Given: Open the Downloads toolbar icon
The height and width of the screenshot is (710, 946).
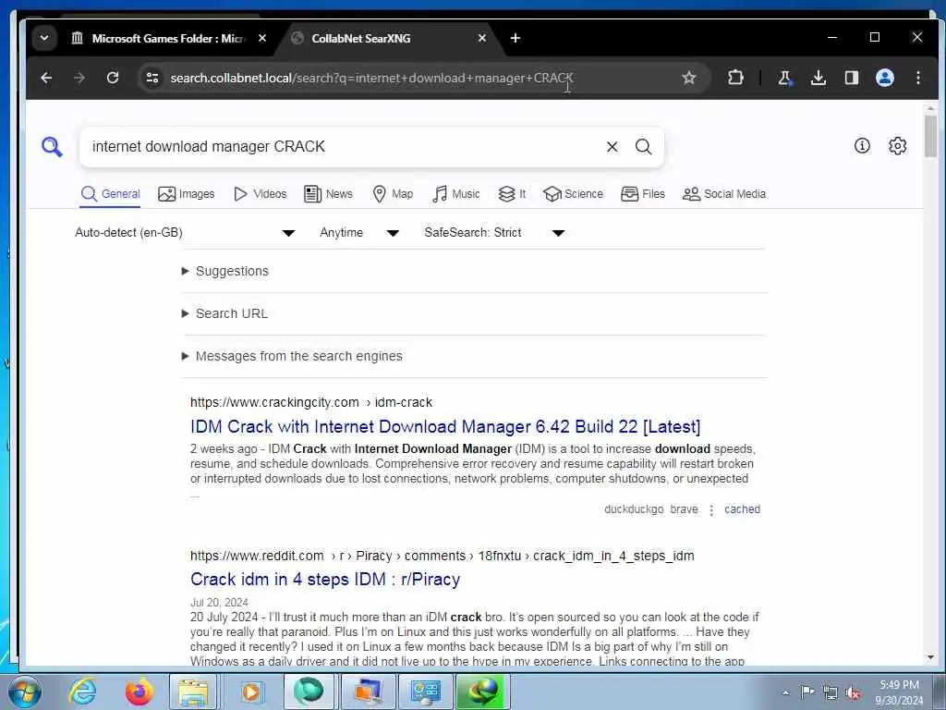Looking at the screenshot, I should click(819, 78).
